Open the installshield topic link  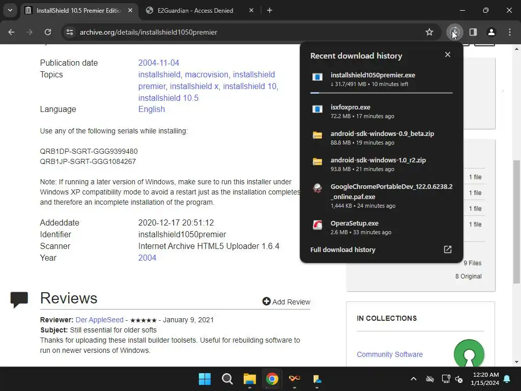(159, 74)
